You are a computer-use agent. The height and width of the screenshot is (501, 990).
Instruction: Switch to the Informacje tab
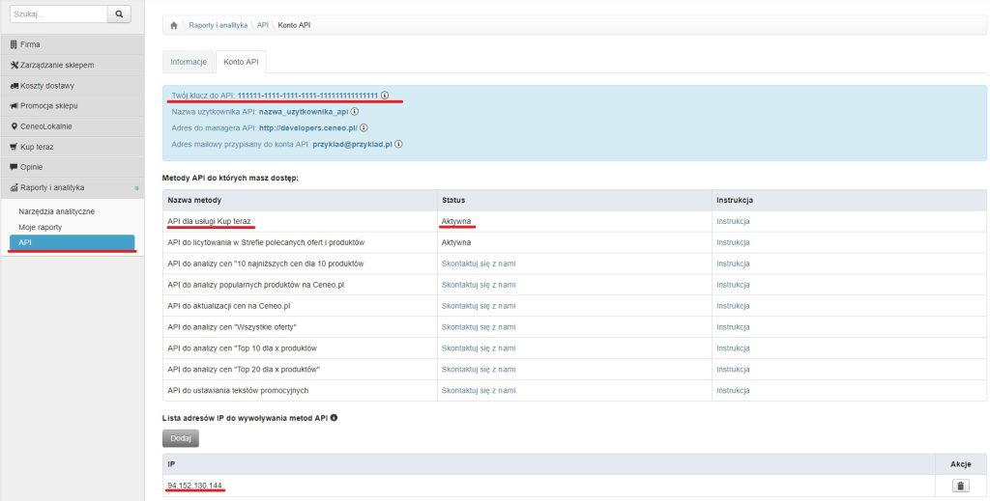click(189, 62)
